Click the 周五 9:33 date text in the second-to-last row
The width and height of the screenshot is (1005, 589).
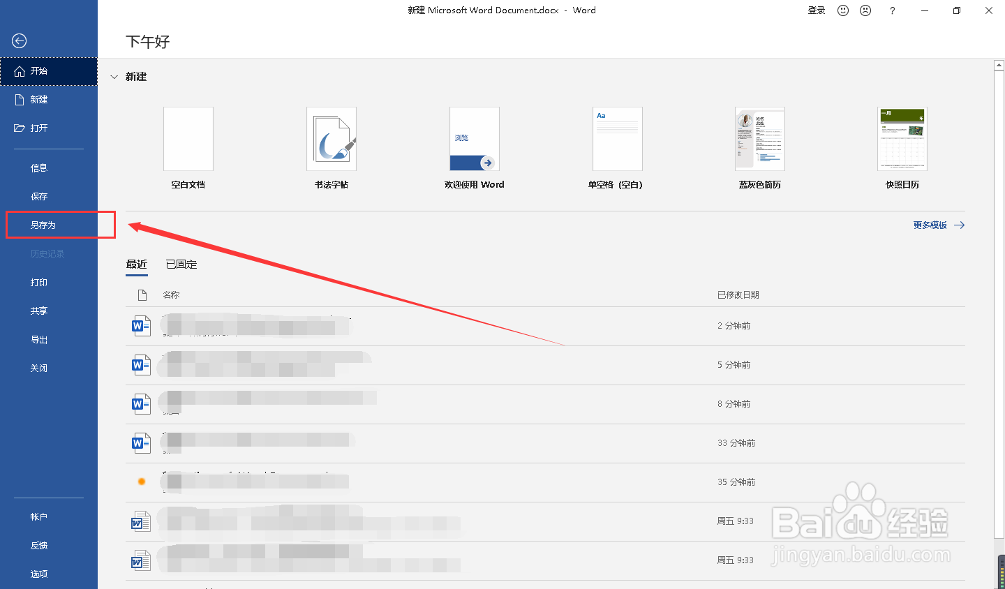(x=736, y=521)
